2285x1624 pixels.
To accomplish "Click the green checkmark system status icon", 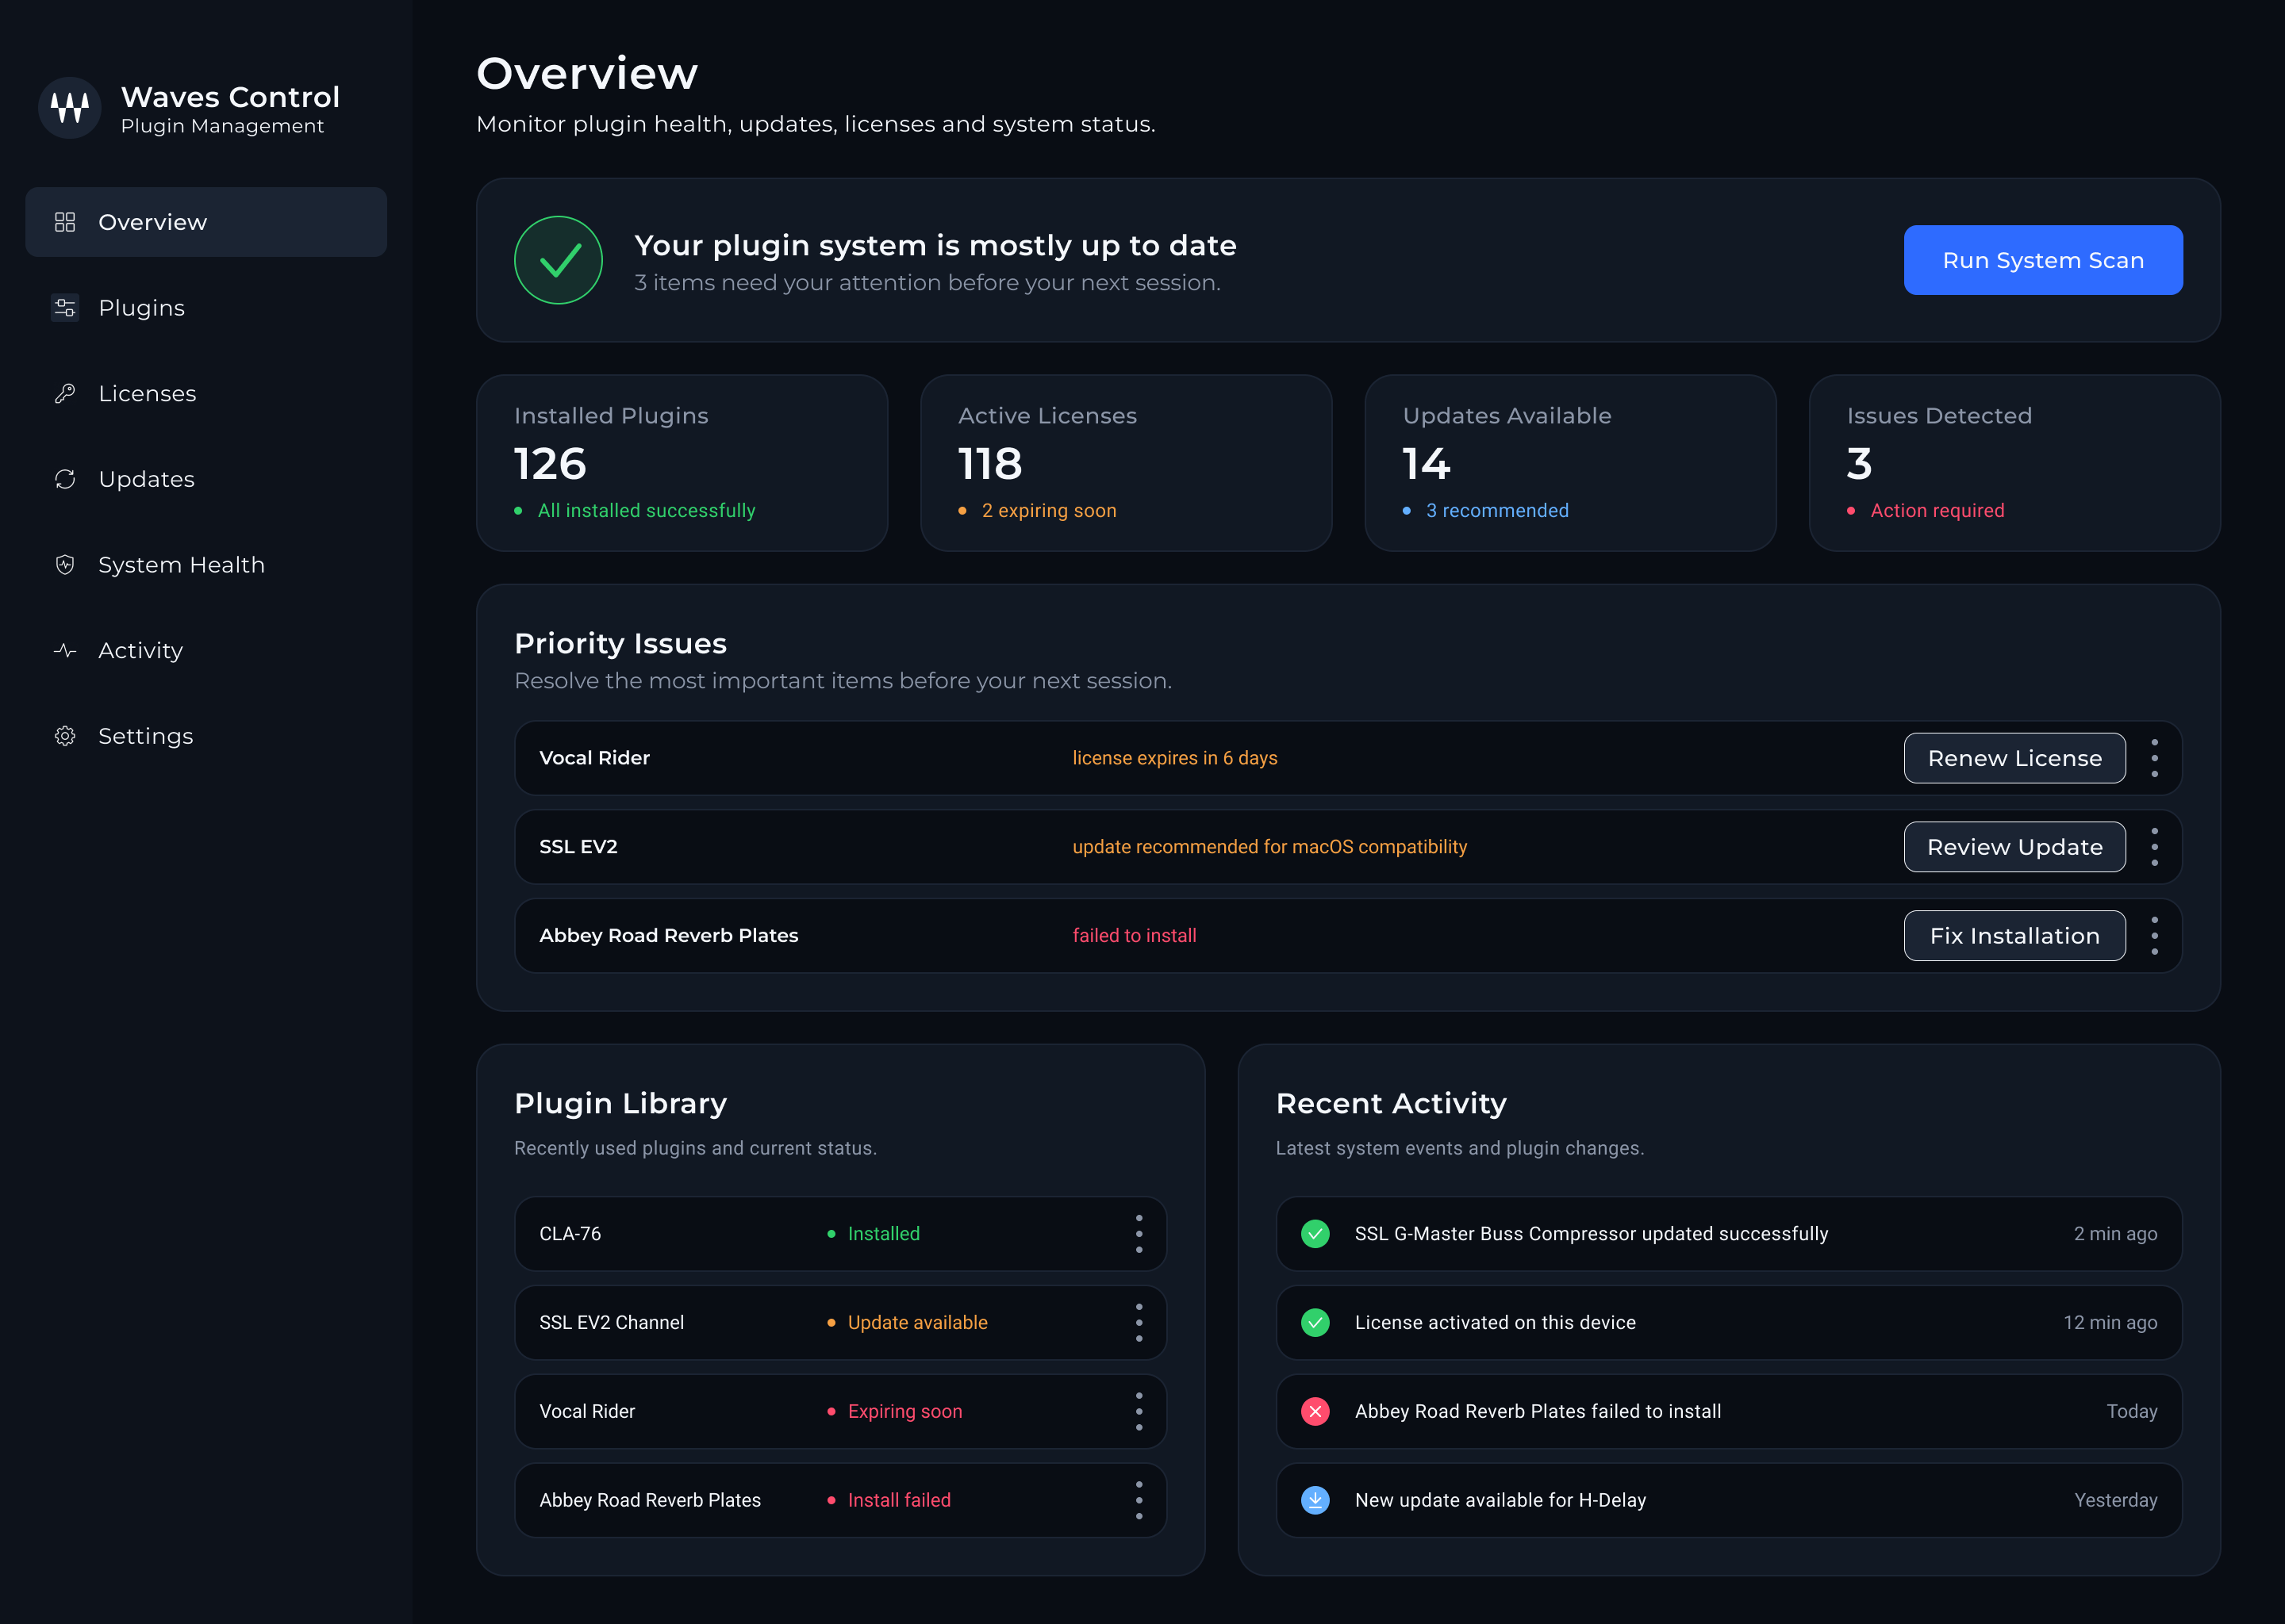I will [559, 260].
